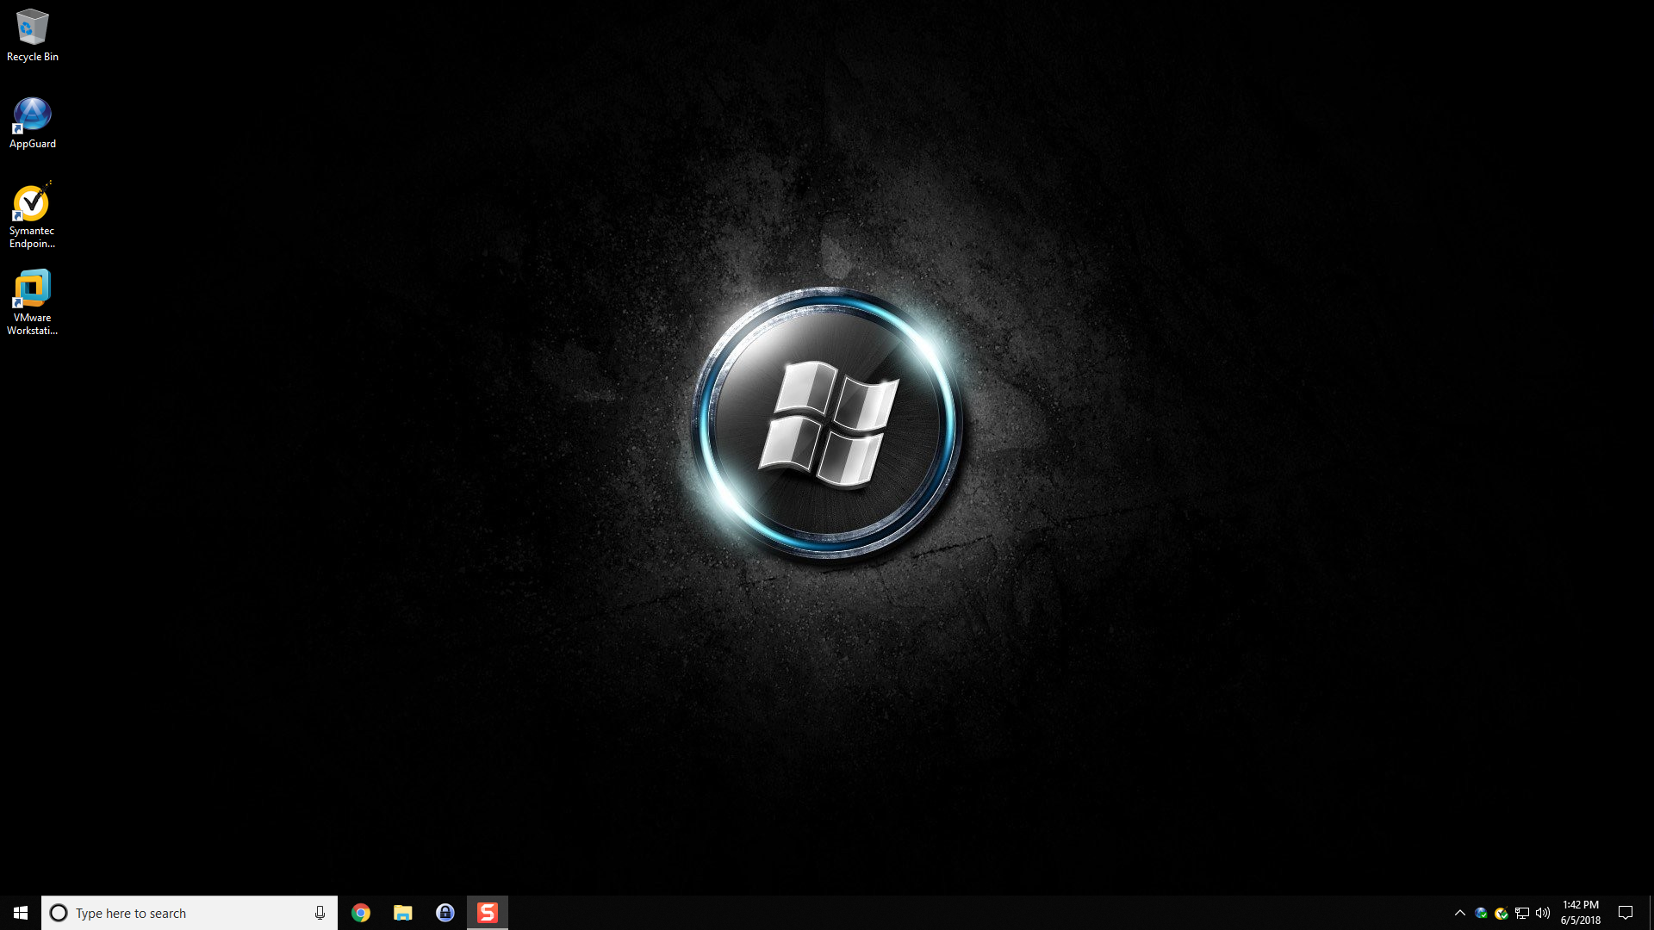The width and height of the screenshot is (1654, 930).
Task: Open the clock showing 1:42 PM
Action: tap(1580, 913)
